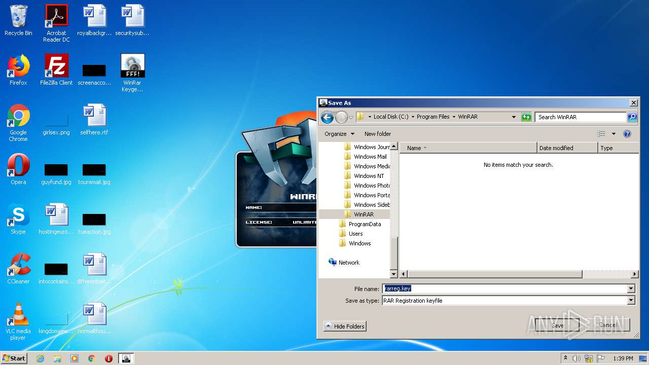Click the refresh button beside address bar
Screen dimensions: 649x365
click(526, 117)
